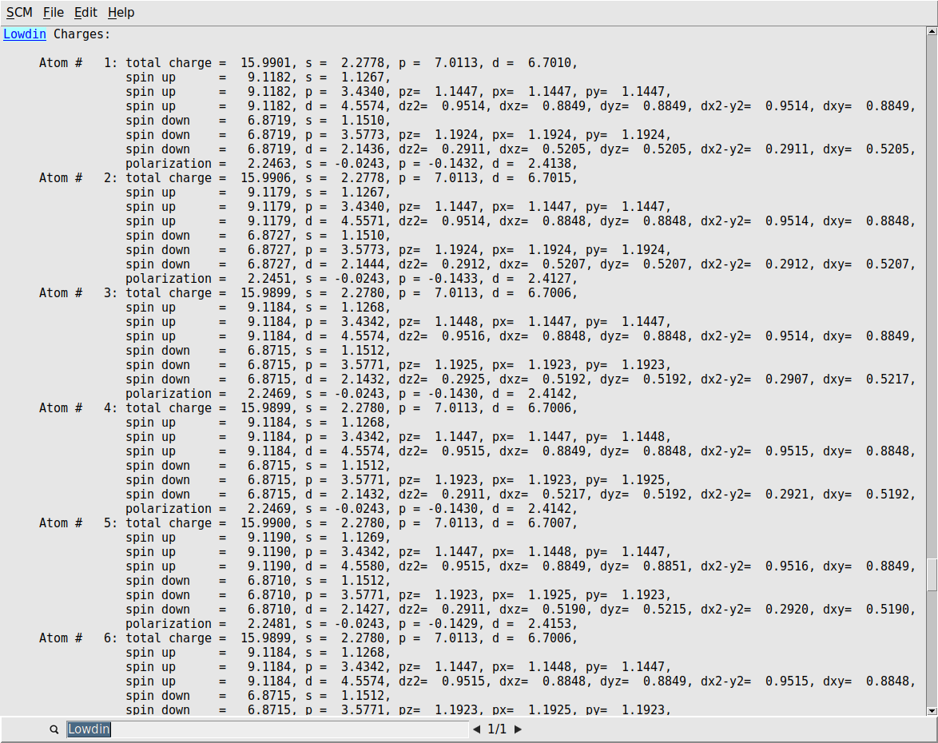The height and width of the screenshot is (743, 938).
Task: Click Atom 2 polarization value 2.2451
Action: point(269,278)
